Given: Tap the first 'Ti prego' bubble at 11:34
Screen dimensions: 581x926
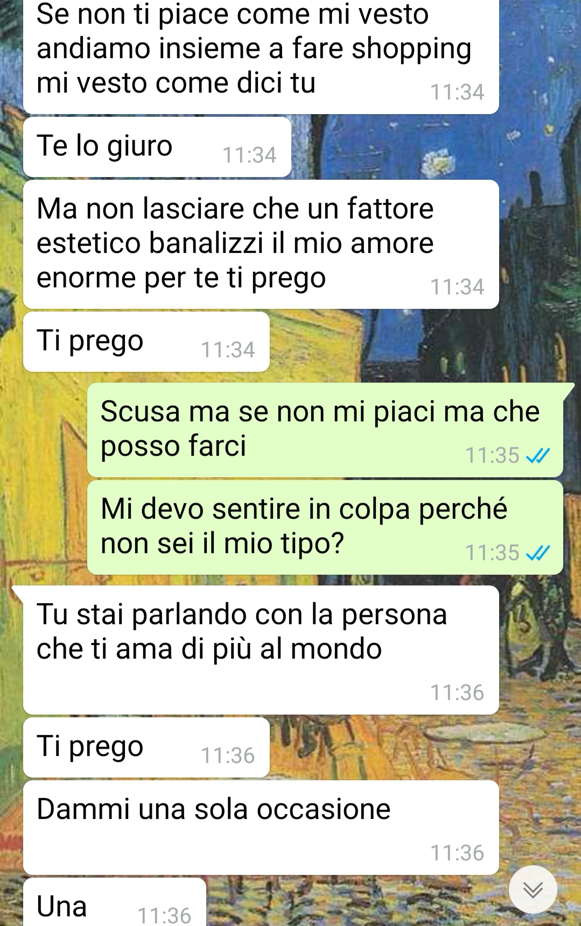Looking at the screenshot, I should click(146, 342).
